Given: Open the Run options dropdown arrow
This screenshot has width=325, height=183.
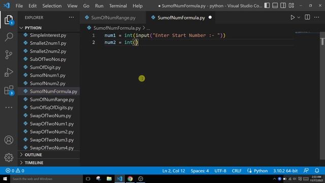Looking at the screenshot, I should click(299, 18).
